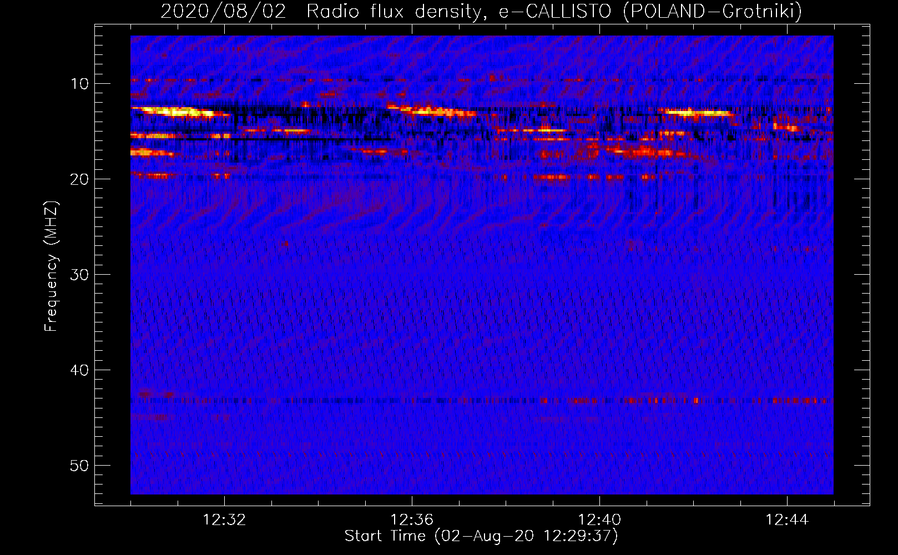Click the 12:32 time tick label
The image size is (898, 555).
click(224, 520)
